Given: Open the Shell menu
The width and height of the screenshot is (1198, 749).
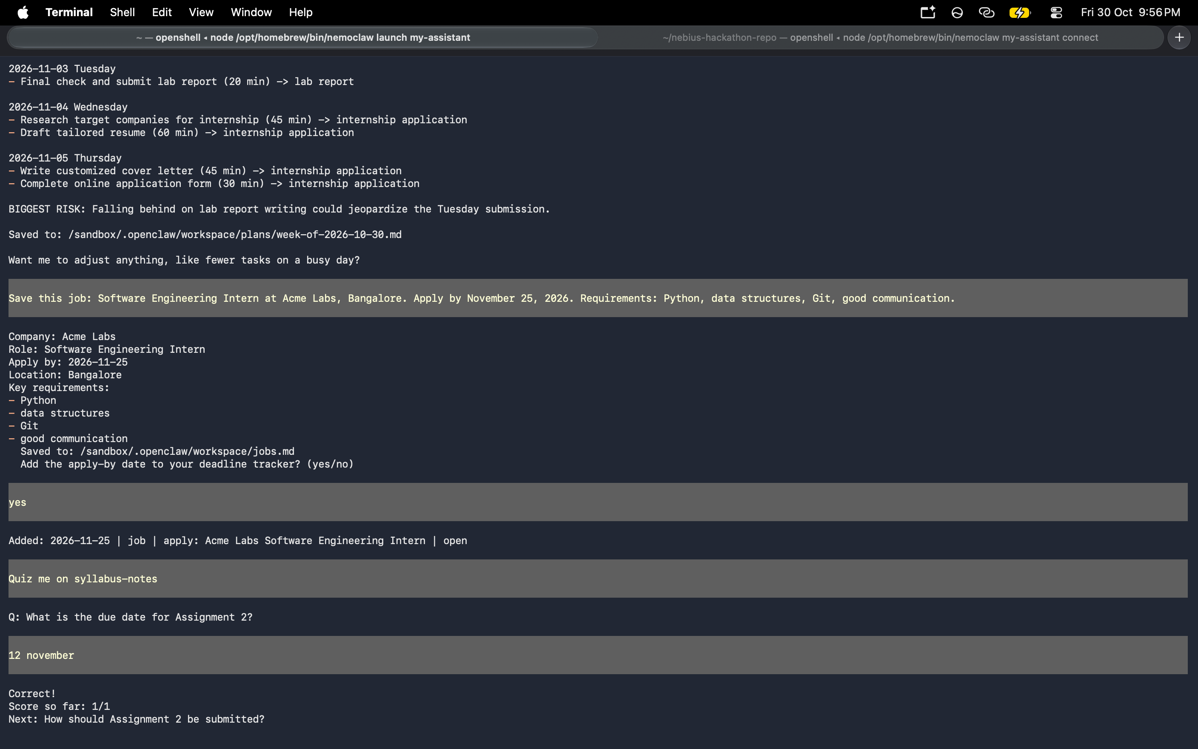Looking at the screenshot, I should click(x=123, y=12).
